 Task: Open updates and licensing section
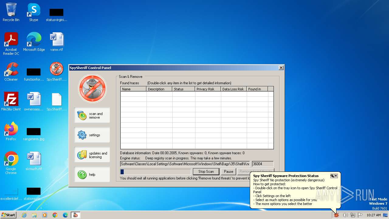(x=92, y=155)
